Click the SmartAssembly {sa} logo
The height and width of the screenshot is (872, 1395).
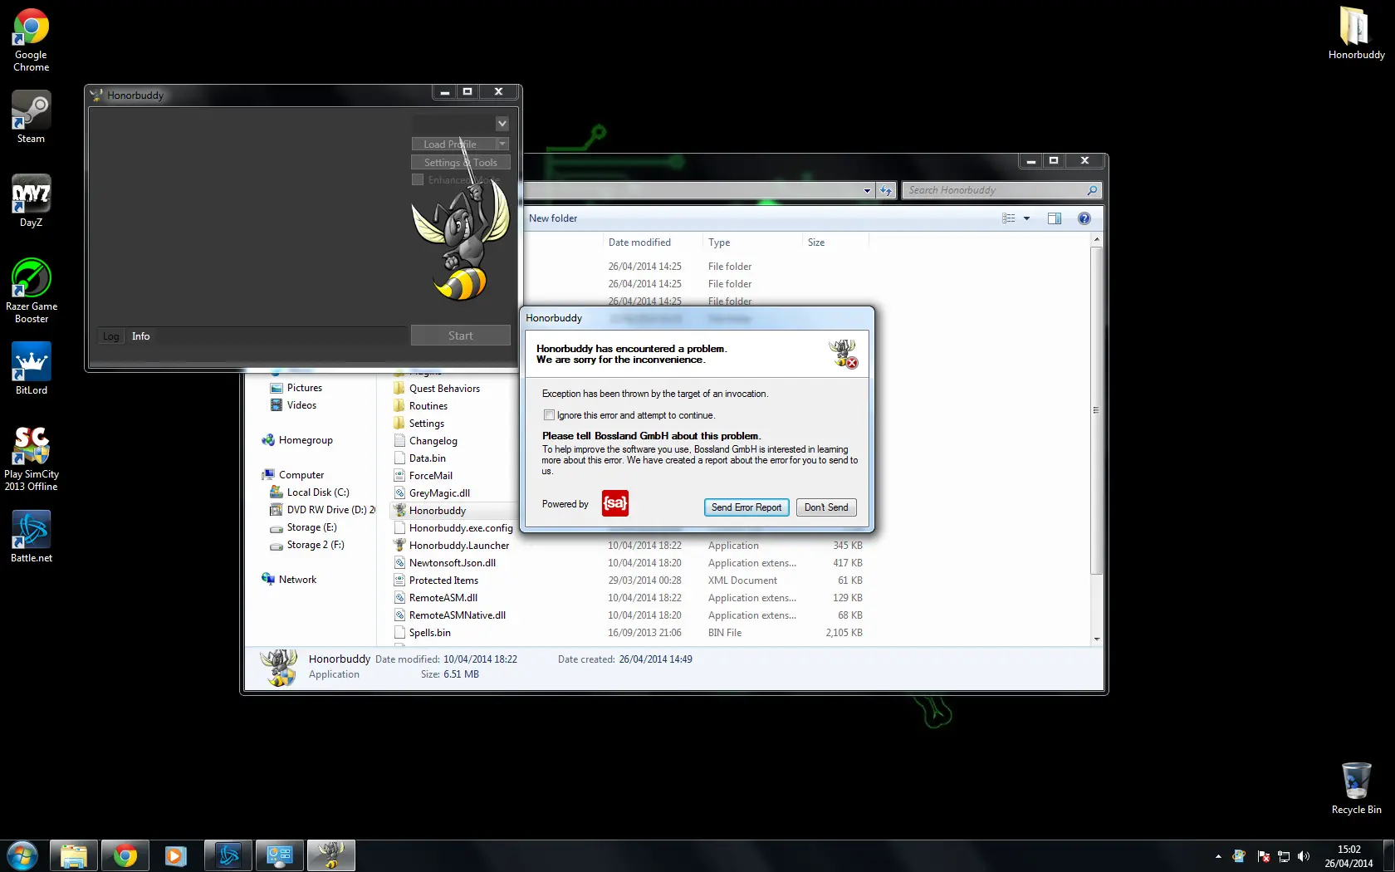[615, 503]
